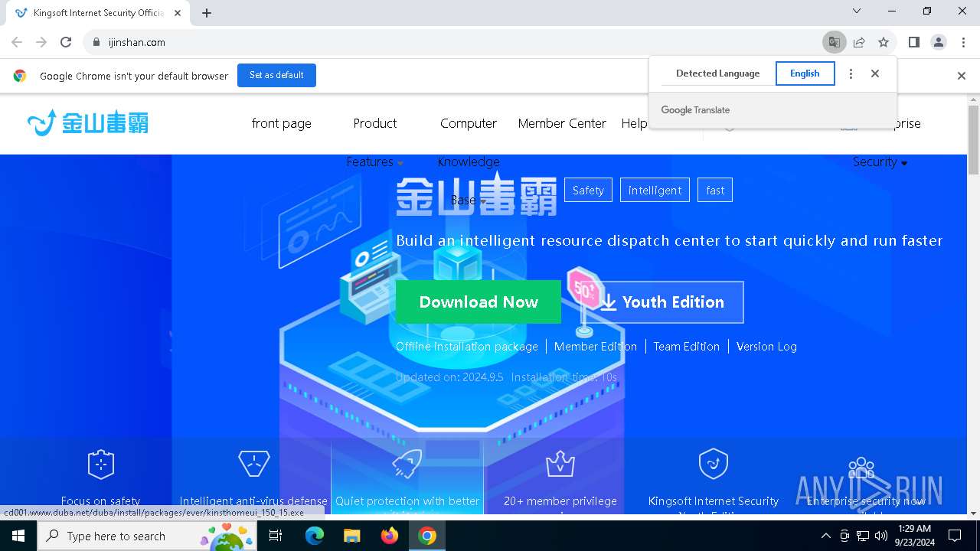Bookmark this tab with star icon
This screenshot has height=551, width=980.
point(884,42)
